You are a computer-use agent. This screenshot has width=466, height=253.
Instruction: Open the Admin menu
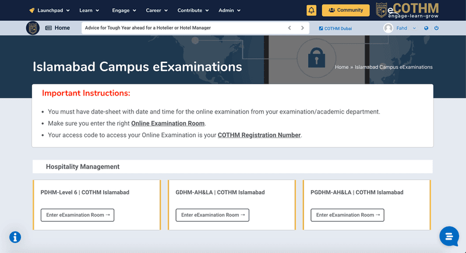coord(230,10)
